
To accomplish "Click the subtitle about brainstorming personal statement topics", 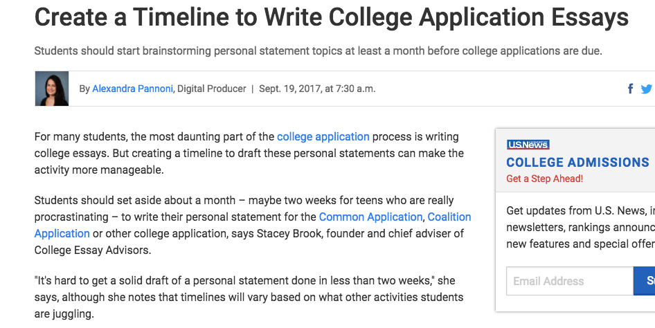I will point(318,51).
